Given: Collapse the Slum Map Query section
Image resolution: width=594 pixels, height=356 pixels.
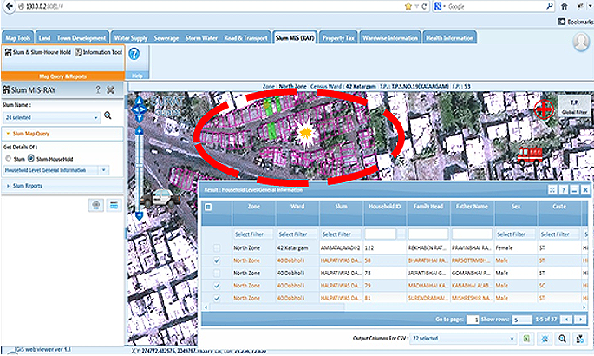Looking at the screenshot, I should [x=62, y=134].
